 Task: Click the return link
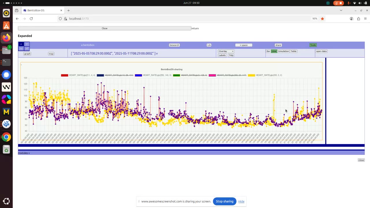point(195,28)
